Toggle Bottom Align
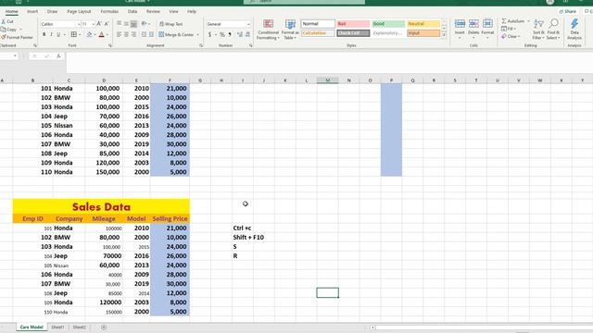 (x=133, y=24)
